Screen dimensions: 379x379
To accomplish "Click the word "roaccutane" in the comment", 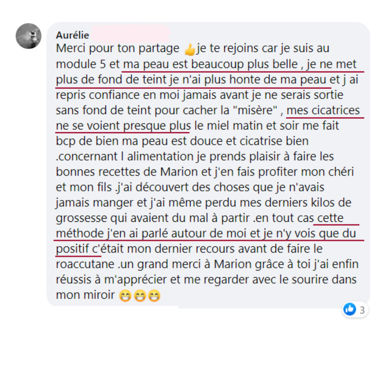I will (x=85, y=264).
